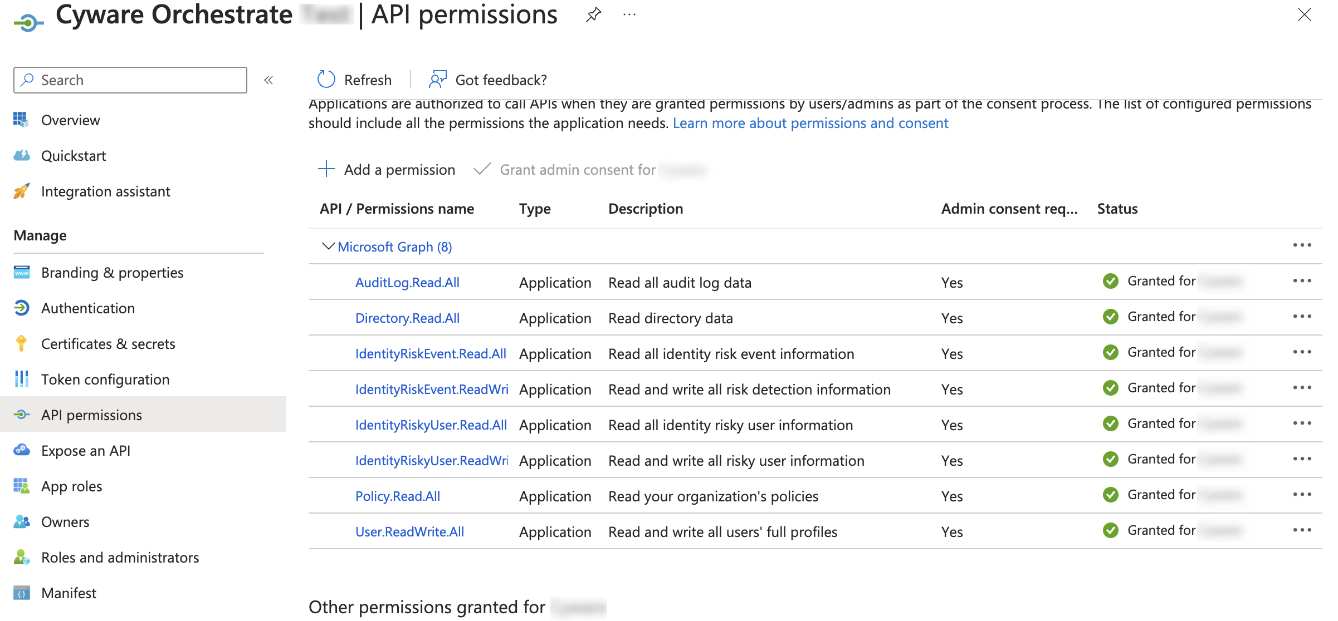Open ellipsis menu for risk detection information row
Viewport: 1338px width, 621px height.
pos(1302,388)
